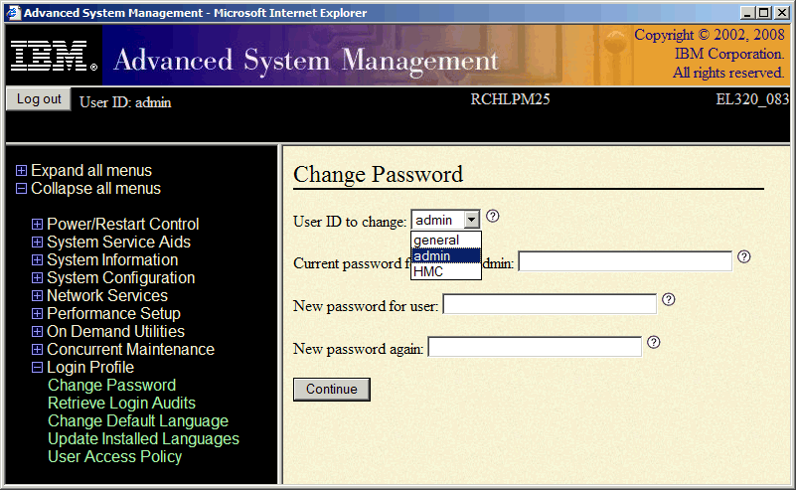Click the Power/Restart Control label
The width and height of the screenshot is (796, 490).
123,224
